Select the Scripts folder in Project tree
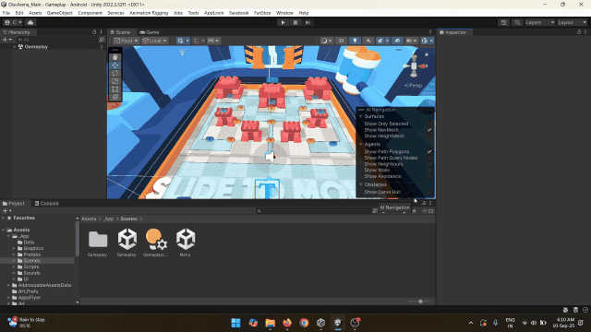Viewport: 591px width, 332px height. pos(31,267)
